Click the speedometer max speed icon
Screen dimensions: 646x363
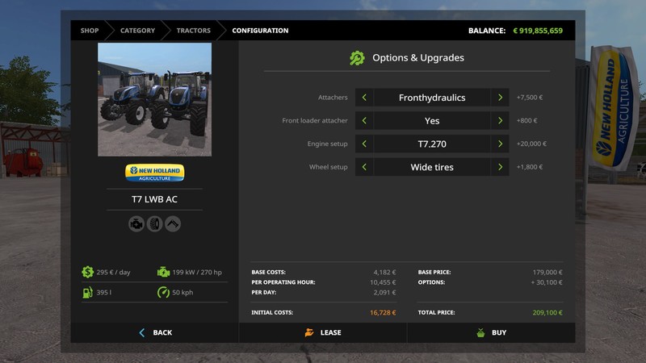tap(164, 292)
